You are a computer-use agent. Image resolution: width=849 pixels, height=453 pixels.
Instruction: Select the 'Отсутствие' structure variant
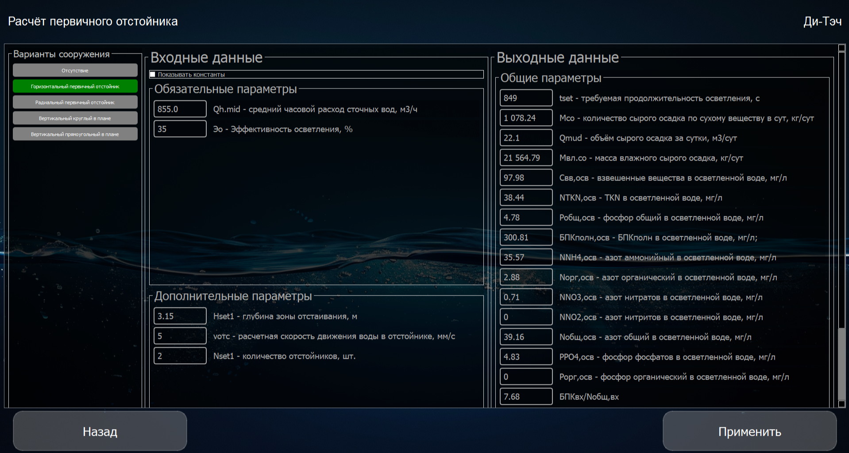click(75, 70)
